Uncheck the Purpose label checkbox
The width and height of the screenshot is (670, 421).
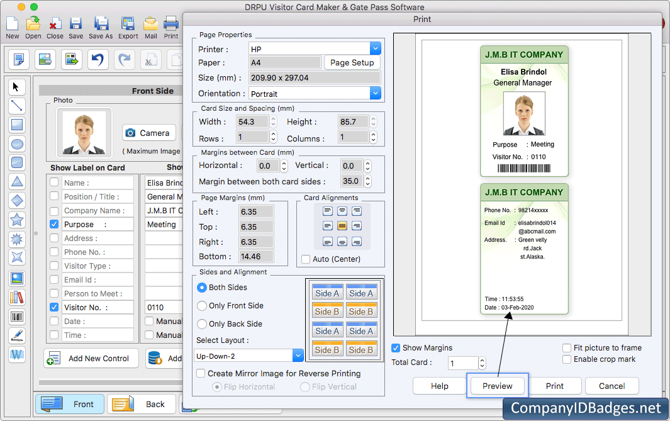click(54, 224)
